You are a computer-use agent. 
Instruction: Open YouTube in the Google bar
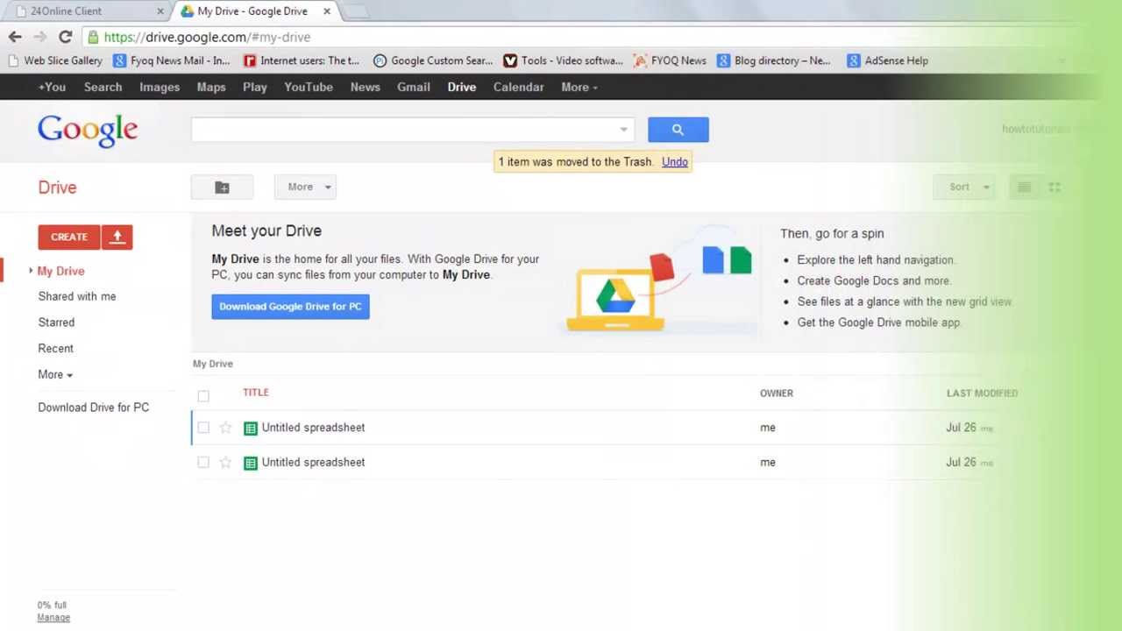309,87
